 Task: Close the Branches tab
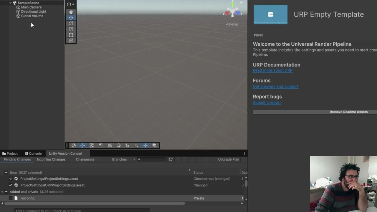134,159
